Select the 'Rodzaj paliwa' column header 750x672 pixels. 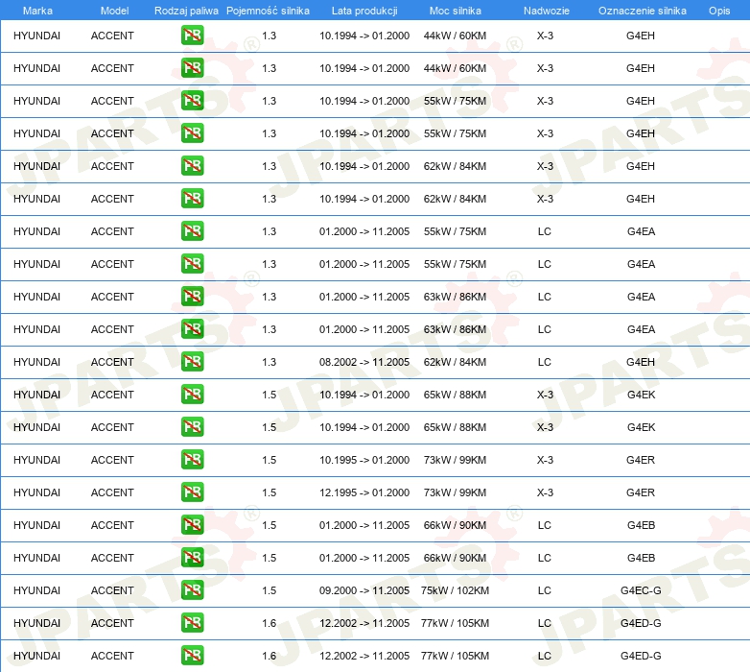pos(186,11)
